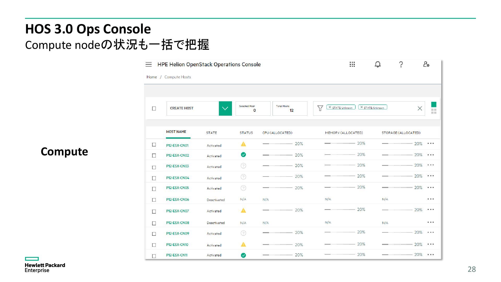The image size is (501, 282).
Task: Open row options dots for P12-ESX-CN05
Action: (x=431, y=187)
